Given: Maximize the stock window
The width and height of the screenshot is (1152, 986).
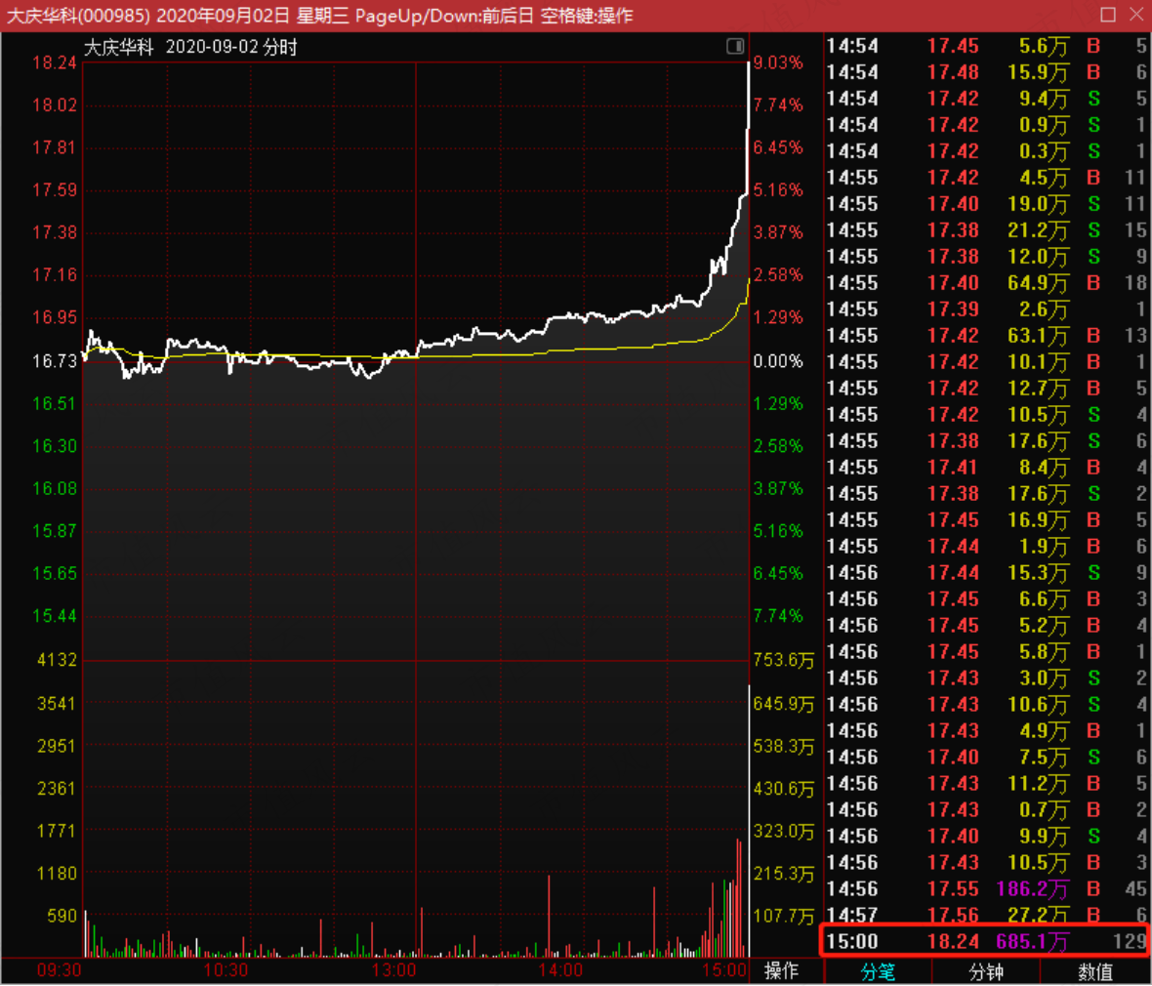Looking at the screenshot, I should 1108,15.
